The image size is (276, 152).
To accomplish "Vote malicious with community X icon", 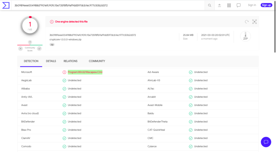I will click(x=20, y=48).
